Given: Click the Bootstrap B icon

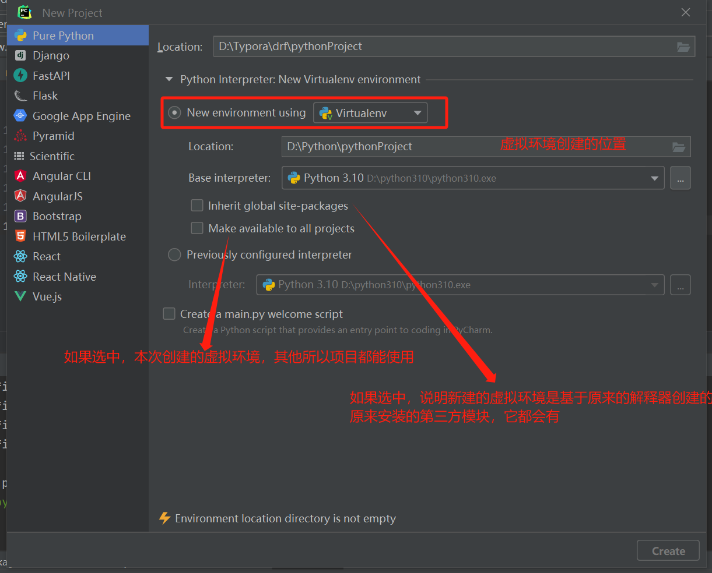Looking at the screenshot, I should point(20,216).
